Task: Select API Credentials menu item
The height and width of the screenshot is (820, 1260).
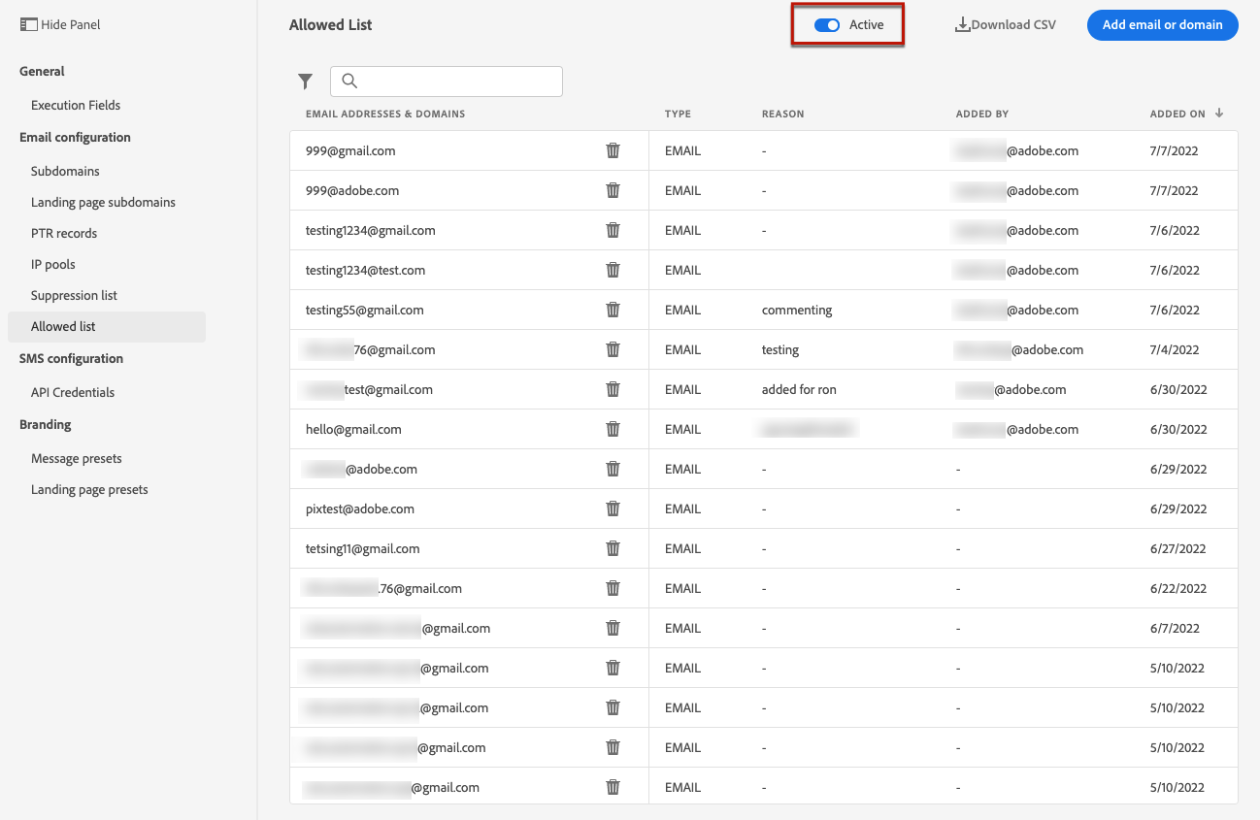Action: [73, 392]
